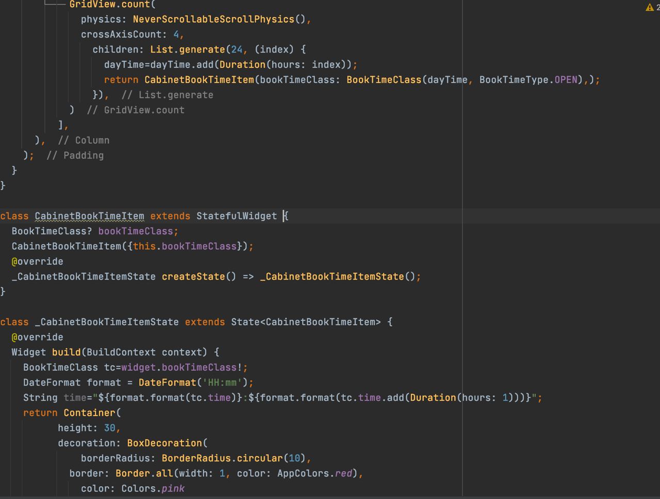Screen dimensions: 660x499
Task: Place cursor on crossAxisCount: 4
Action: 129,35
